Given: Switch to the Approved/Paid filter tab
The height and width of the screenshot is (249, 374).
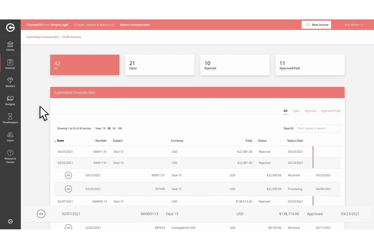Looking at the screenshot, I should [331, 111].
